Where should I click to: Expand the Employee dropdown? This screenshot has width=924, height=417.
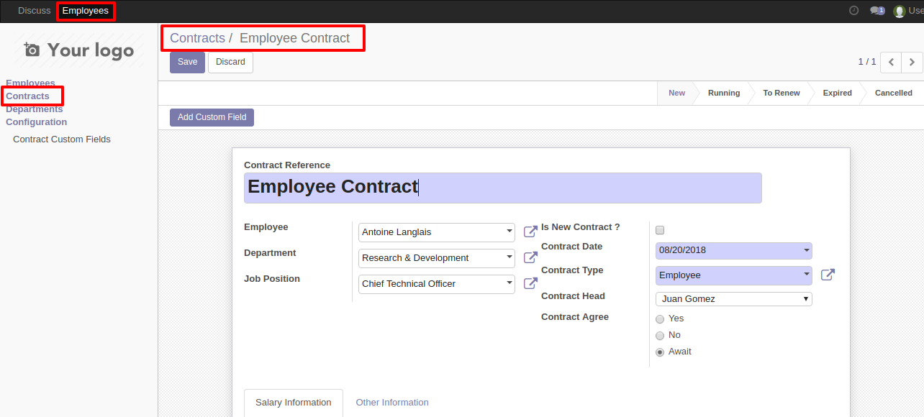click(x=437, y=232)
